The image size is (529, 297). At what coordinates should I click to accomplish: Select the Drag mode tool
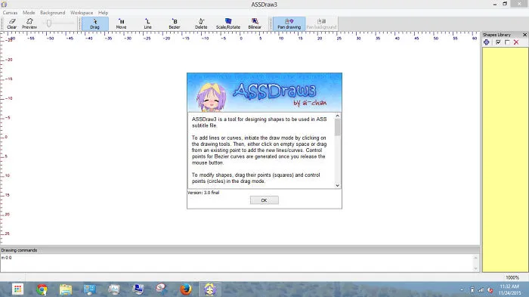tap(94, 23)
